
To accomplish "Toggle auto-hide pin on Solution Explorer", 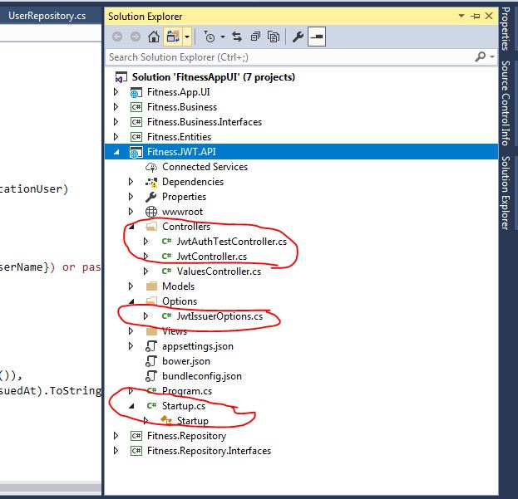I will click(476, 16).
